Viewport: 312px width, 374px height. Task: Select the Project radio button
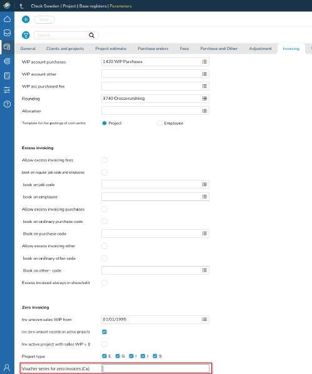[x=104, y=123]
